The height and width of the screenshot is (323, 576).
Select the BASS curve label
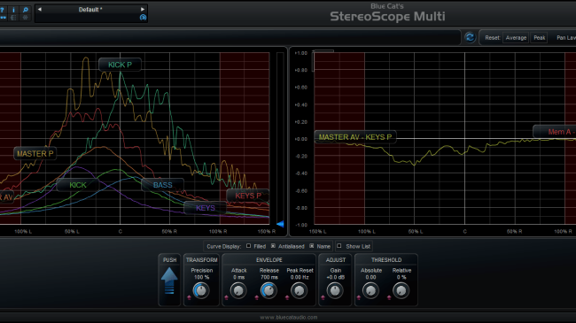[163, 185]
